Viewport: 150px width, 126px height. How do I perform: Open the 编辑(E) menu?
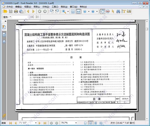tap(18, 7)
